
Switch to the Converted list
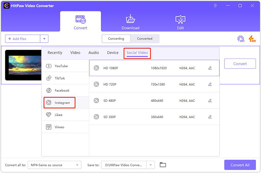point(145,38)
